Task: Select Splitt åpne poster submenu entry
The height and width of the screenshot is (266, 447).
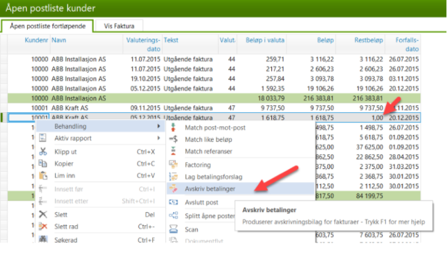Action: (x=201, y=215)
